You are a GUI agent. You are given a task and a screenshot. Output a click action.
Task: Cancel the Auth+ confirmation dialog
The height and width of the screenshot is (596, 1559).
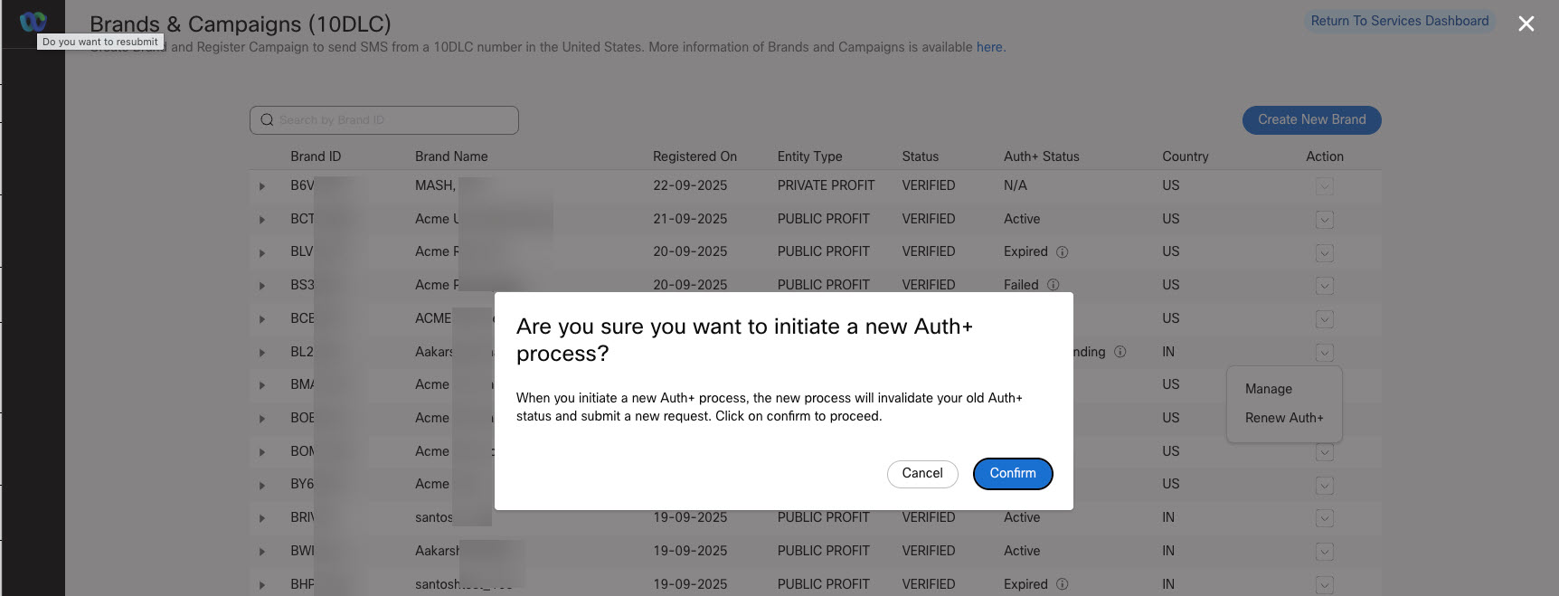click(922, 474)
